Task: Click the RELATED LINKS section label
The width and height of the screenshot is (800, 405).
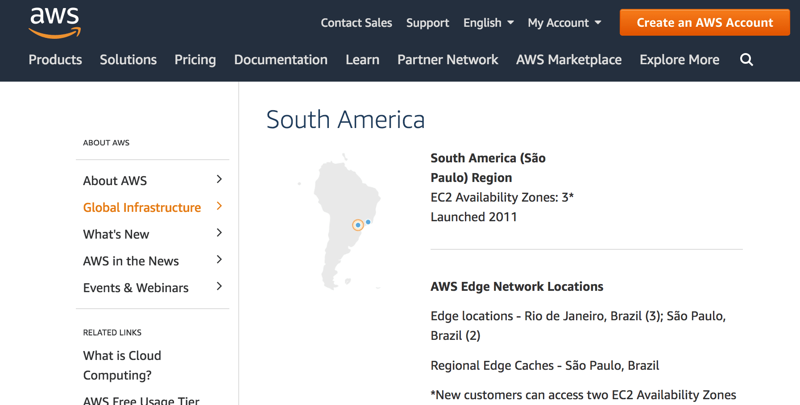Action: click(x=112, y=333)
